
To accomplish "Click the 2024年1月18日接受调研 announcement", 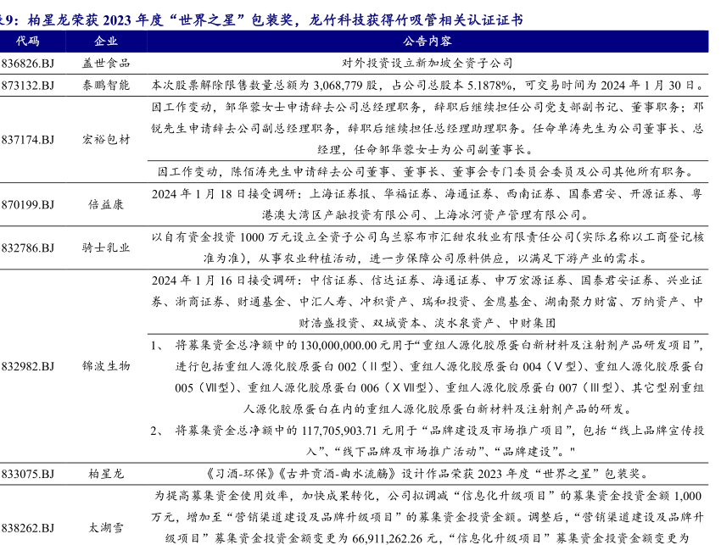I will [x=428, y=204].
